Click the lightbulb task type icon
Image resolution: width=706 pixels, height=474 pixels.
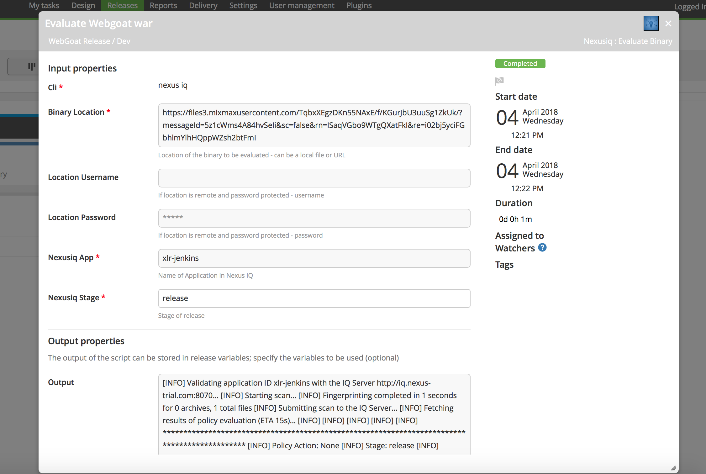(x=651, y=24)
